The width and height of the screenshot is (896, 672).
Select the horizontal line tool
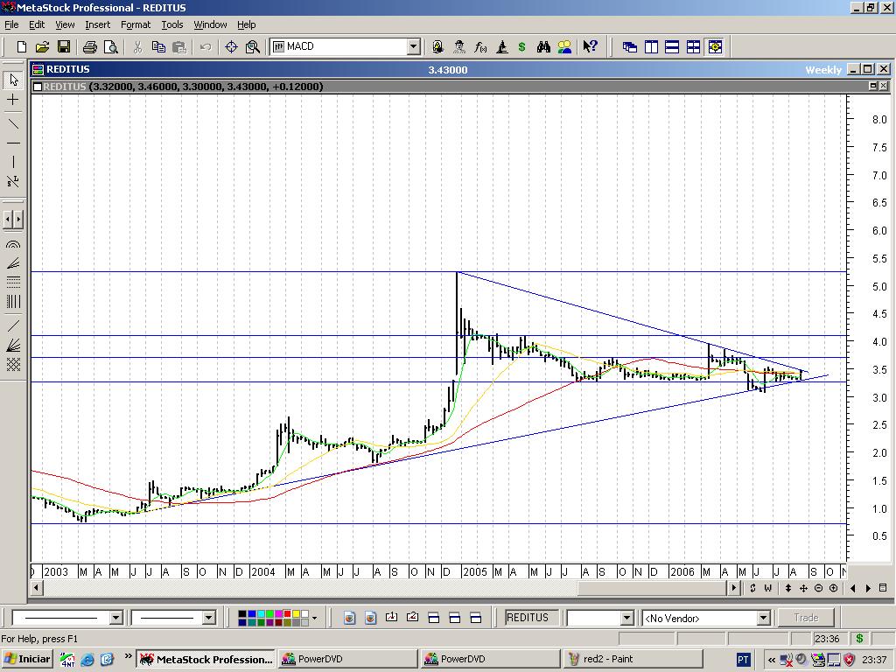(x=13, y=143)
